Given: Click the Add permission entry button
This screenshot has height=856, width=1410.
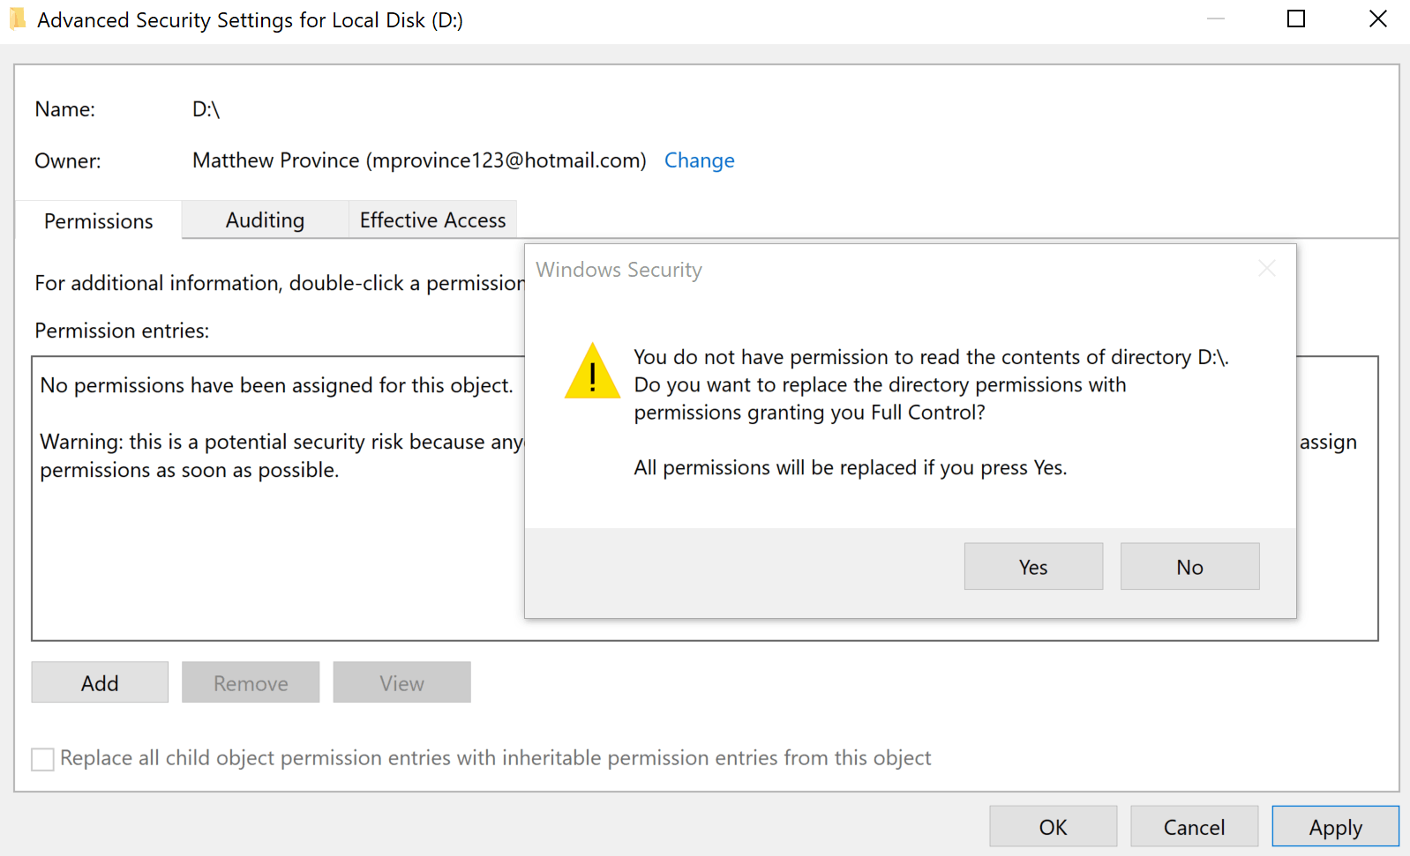Looking at the screenshot, I should 100,683.
